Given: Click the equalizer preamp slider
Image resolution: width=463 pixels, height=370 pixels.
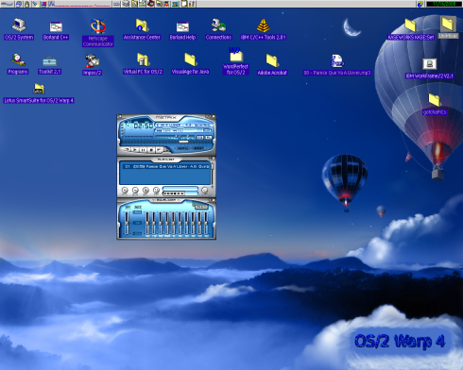Looking at the screenshot, I should pyautogui.click(x=127, y=223).
